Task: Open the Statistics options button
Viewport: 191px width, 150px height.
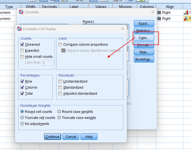Action: 144,31
